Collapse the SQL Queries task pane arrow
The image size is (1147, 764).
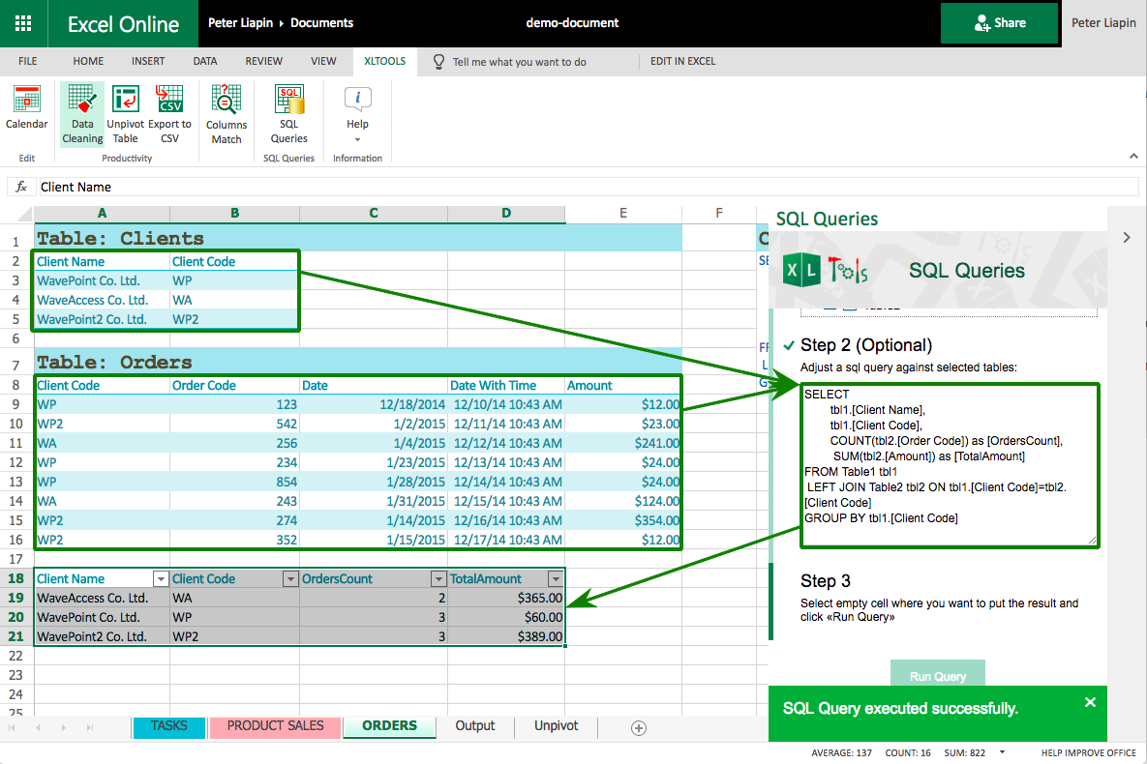click(1127, 238)
